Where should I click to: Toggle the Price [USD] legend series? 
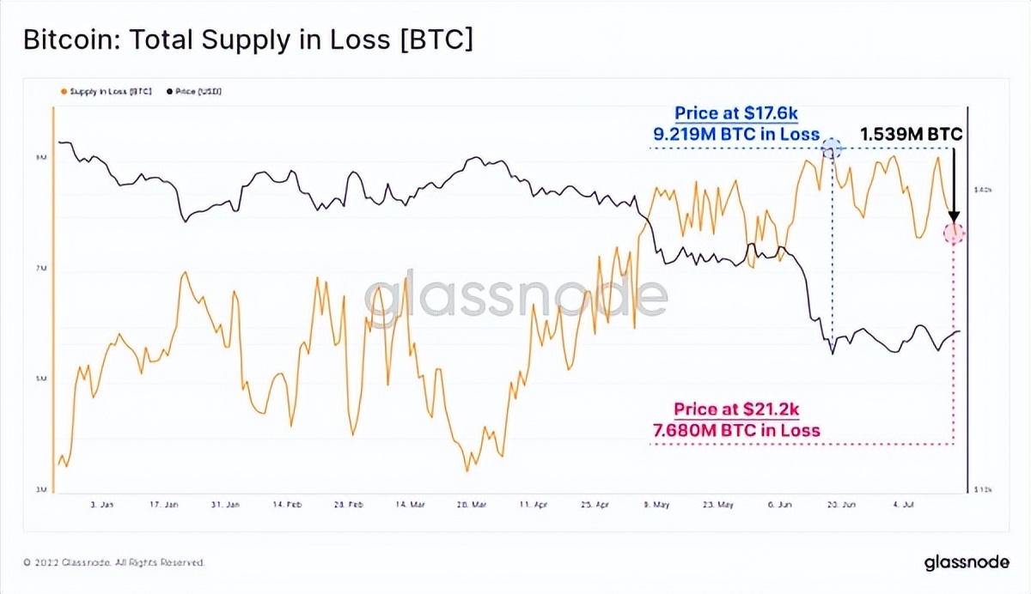click(192, 90)
